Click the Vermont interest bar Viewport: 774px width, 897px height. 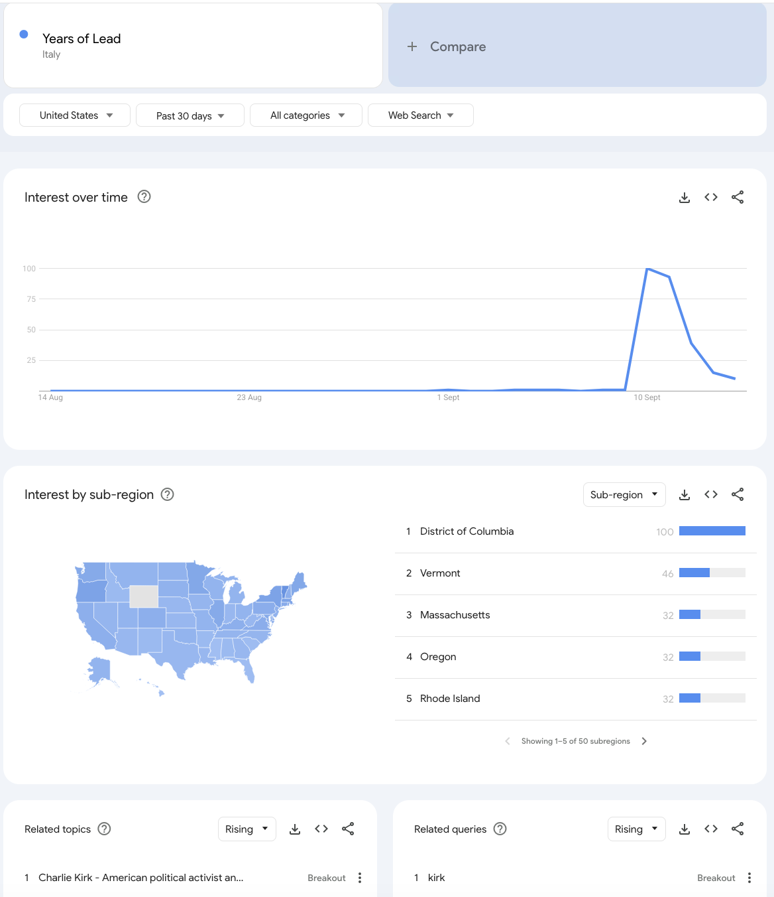[712, 573]
